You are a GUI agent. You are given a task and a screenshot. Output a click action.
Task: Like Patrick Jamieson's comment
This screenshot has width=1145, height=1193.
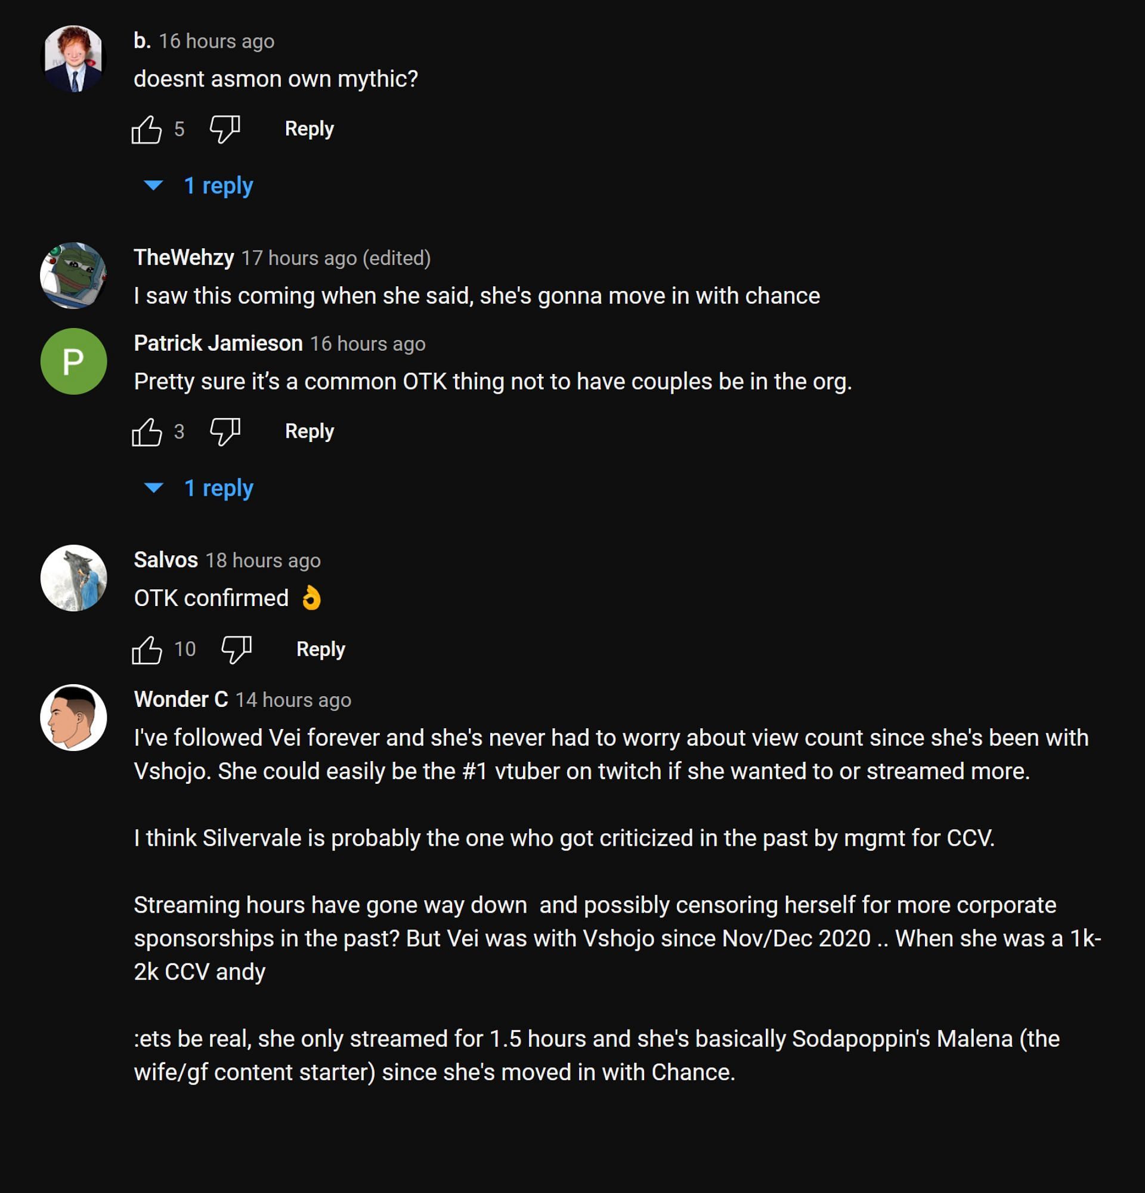147,431
